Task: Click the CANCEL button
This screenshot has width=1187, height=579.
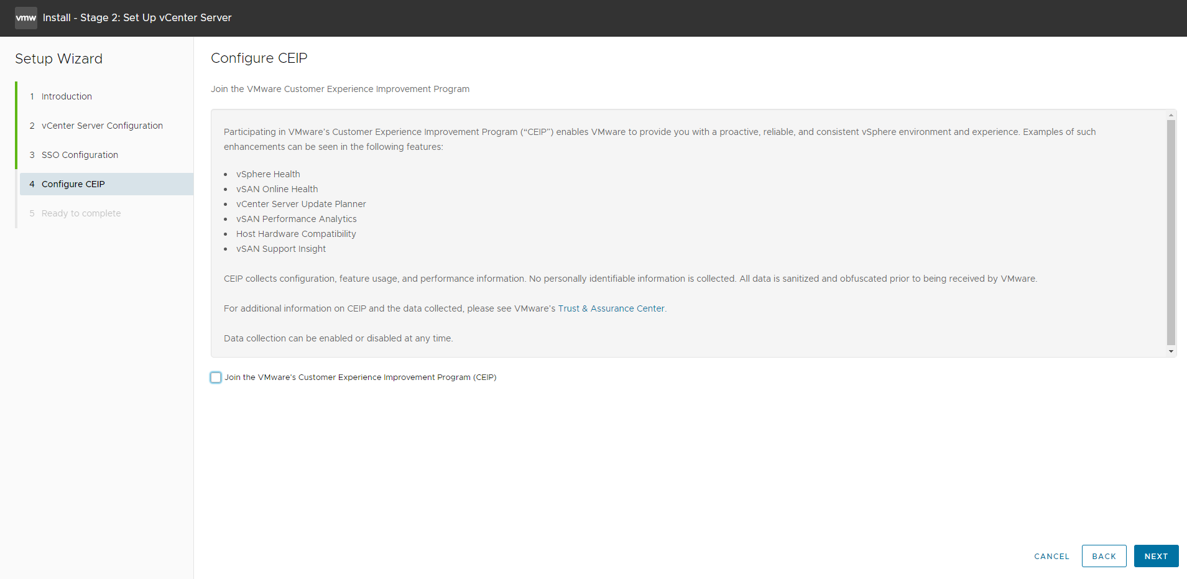Action: pos(1051,557)
